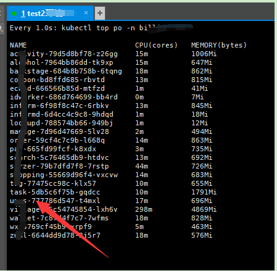Select pod name ending in bd8ffd685-rbvtd

click(57, 80)
